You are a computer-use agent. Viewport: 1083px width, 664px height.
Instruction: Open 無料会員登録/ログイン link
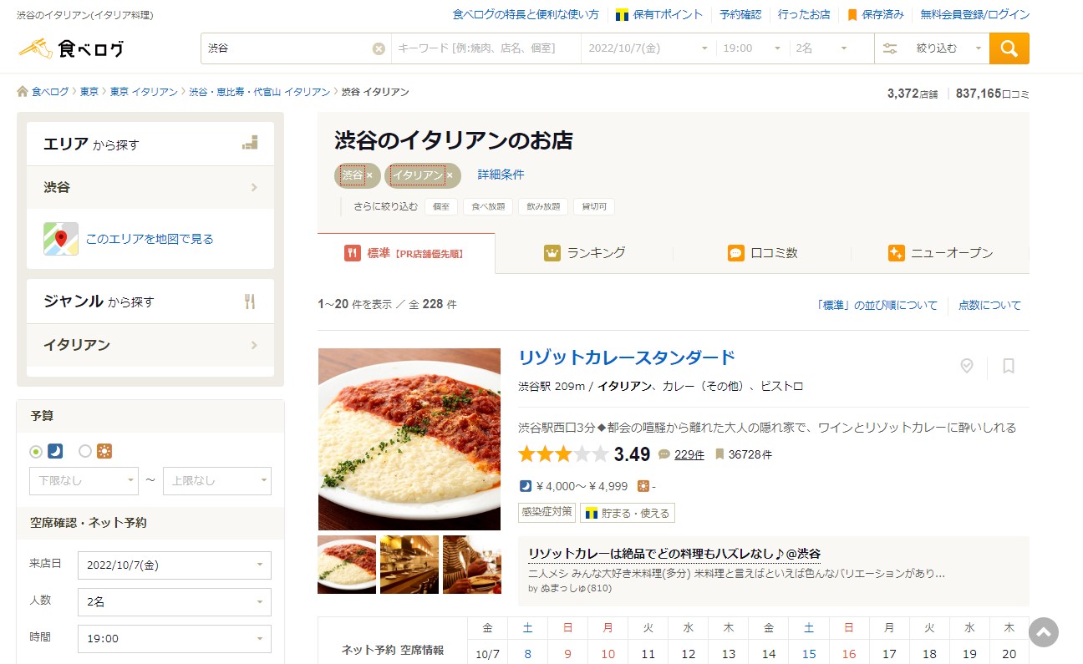[x=975, y=14]
